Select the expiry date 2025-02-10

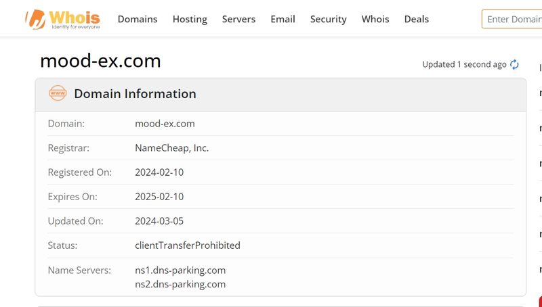tap(159, 197)
